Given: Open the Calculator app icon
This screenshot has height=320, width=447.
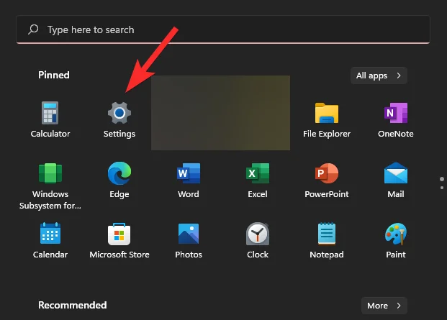Looking at the screenshot, I should click(x=50, y=113).
